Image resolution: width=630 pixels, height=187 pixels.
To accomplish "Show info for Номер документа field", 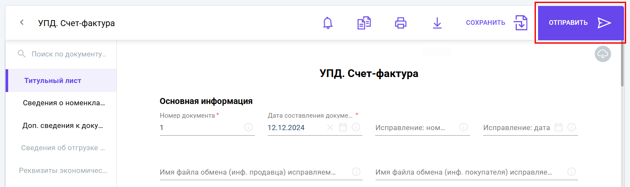I will point(248,127).
